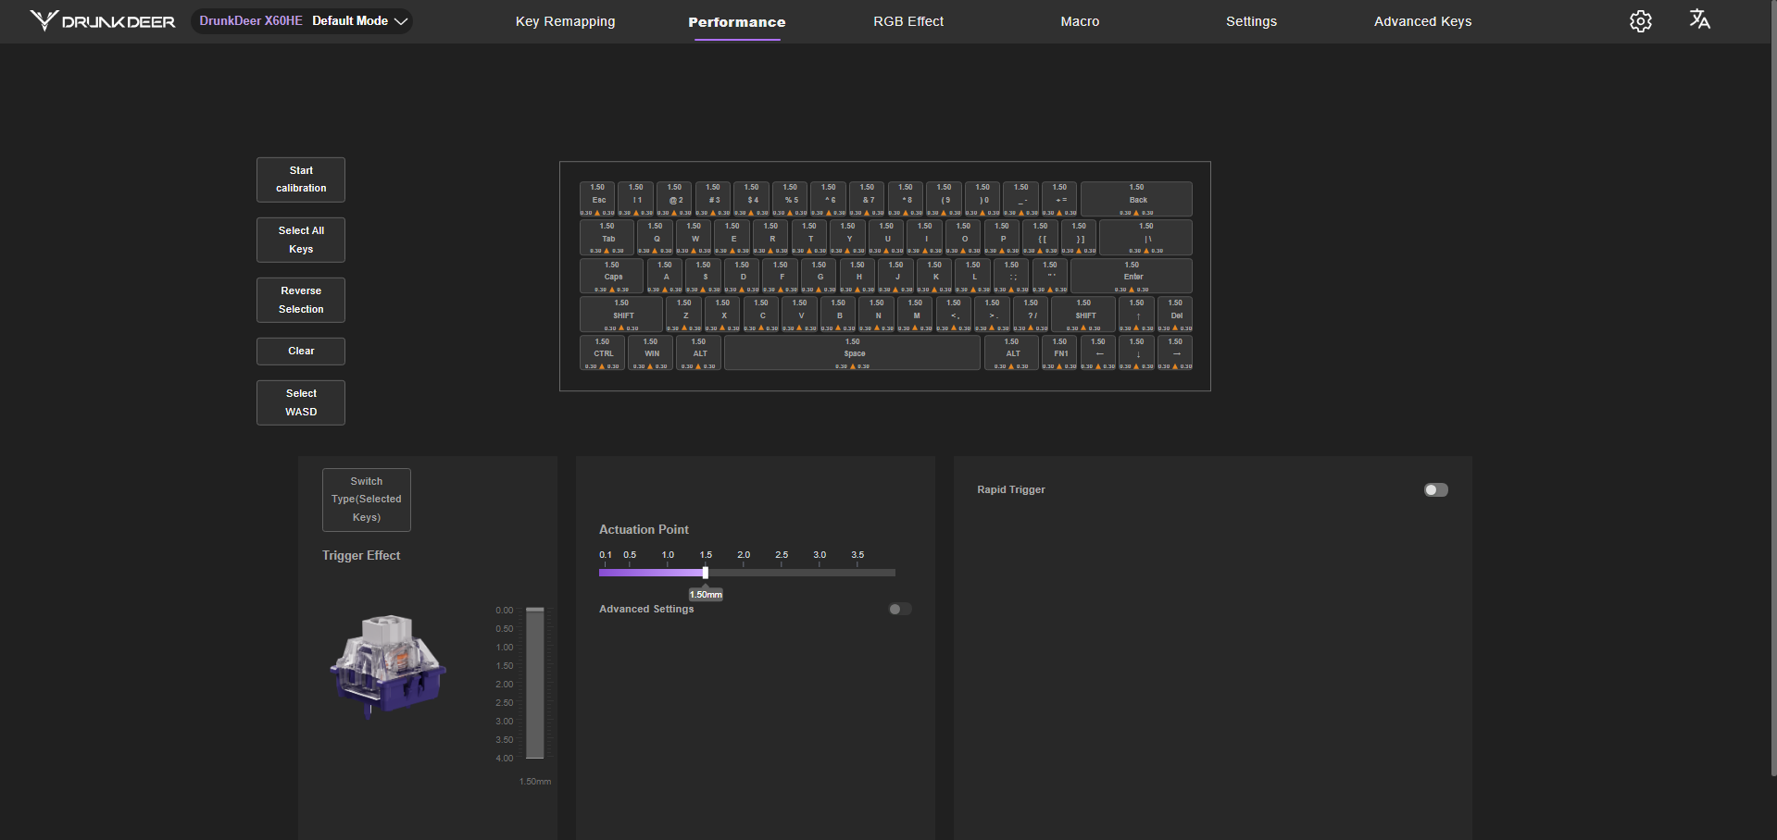Click the purple switch image
1777x840 pixels.
pyautogui.click(x=387, y=664)
